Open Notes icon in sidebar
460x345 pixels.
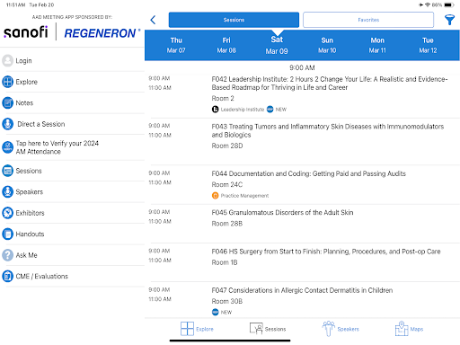pos(7,102)
